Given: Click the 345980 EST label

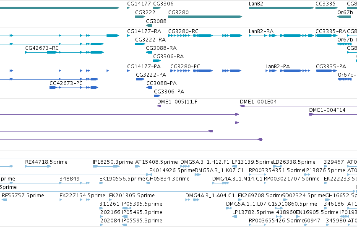Looking at the screenshot, I should (336, 221).
